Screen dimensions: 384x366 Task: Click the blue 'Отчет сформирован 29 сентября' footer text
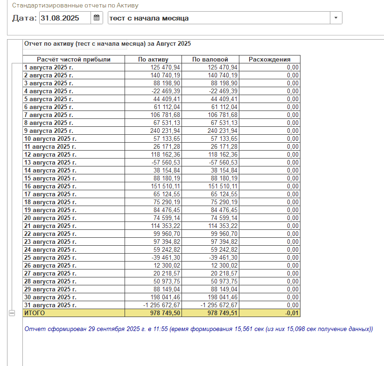tap(198, 329)
